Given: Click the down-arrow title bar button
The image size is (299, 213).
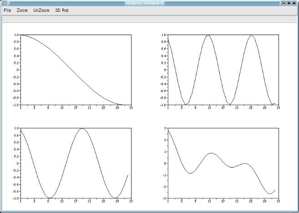Looking at the screenshot, I should [x=289, y=3].
